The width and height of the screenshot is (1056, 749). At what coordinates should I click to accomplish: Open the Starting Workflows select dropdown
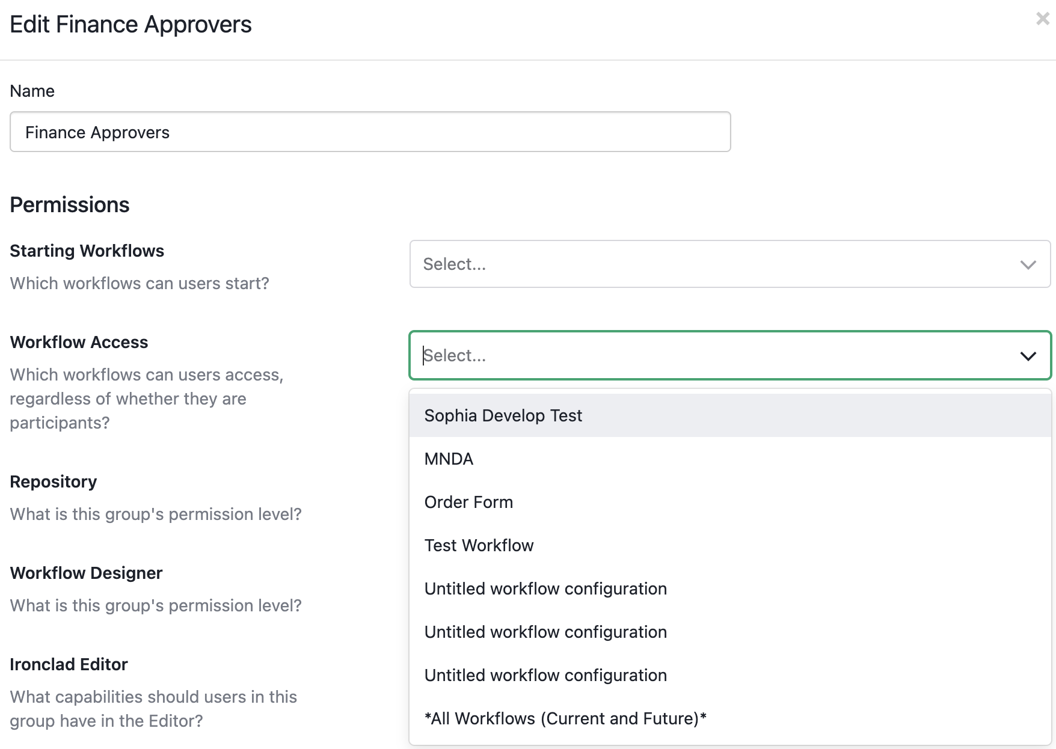point(730,264)
